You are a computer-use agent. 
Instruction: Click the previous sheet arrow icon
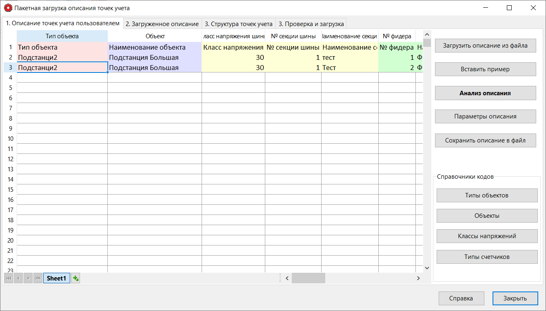pyautogui.click(x=18, y=278)
